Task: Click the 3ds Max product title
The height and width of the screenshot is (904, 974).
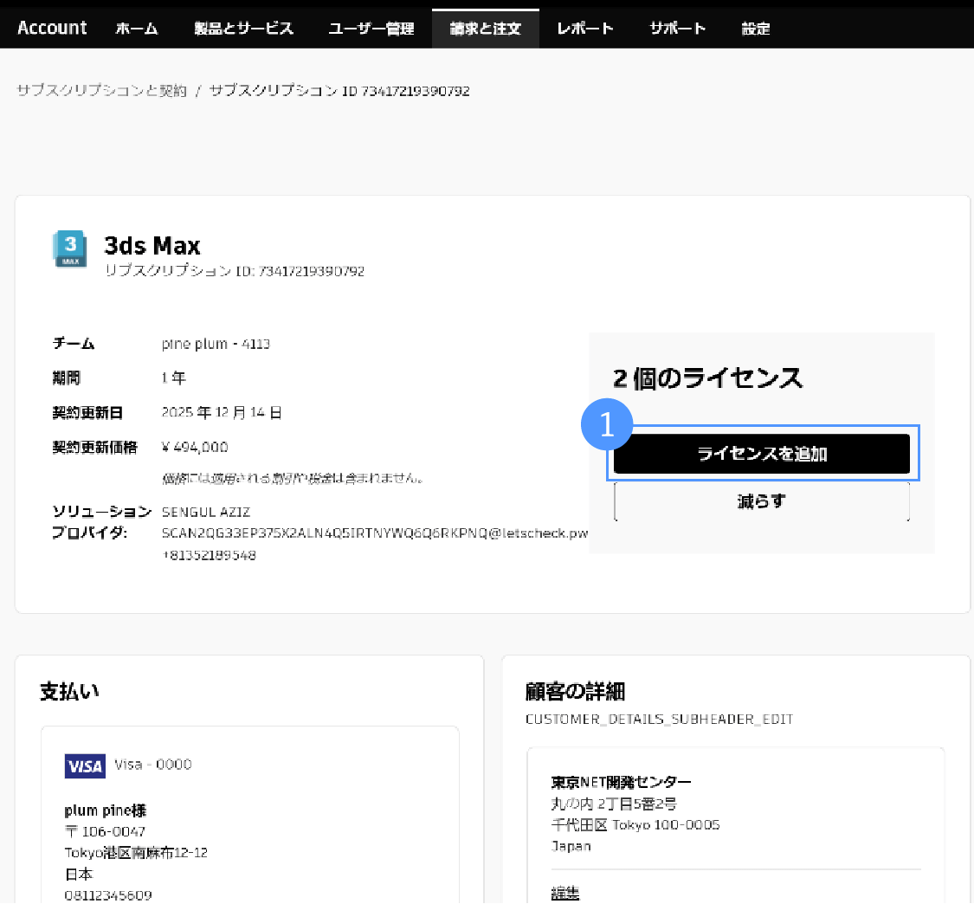Action: [x=152, y=246]
